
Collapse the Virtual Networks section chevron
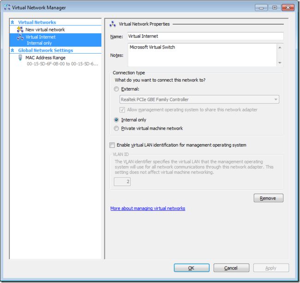click(x=12, y=22)
